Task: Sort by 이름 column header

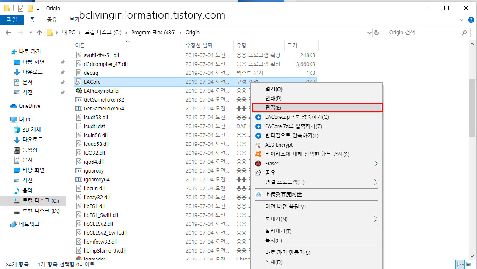Action: (x=80, y=45)
